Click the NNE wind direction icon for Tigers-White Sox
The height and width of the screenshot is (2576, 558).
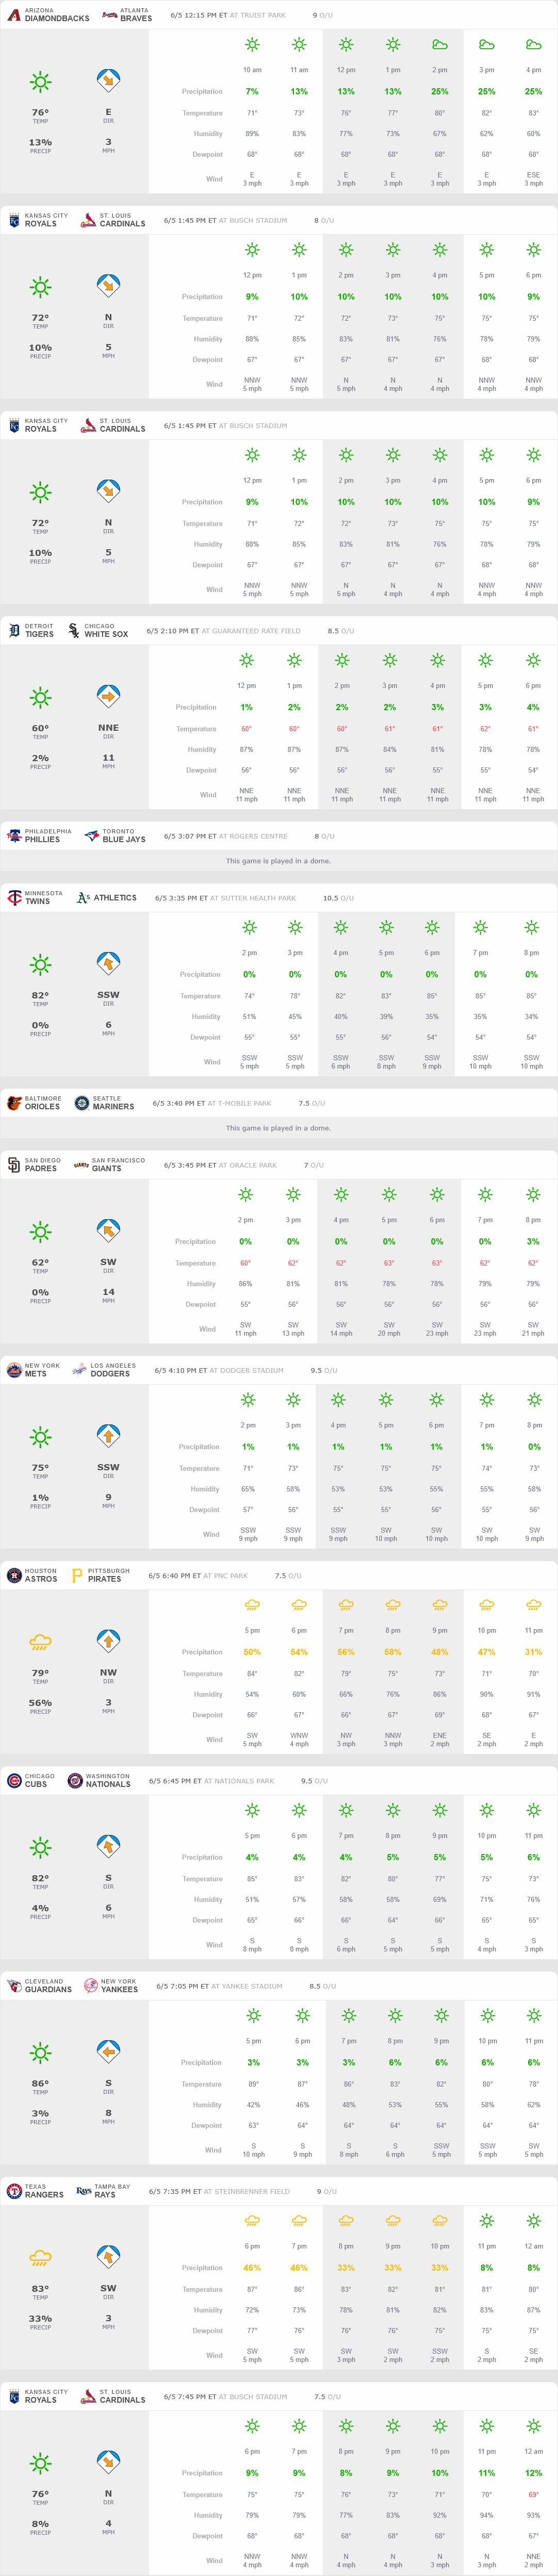point(108,696)
